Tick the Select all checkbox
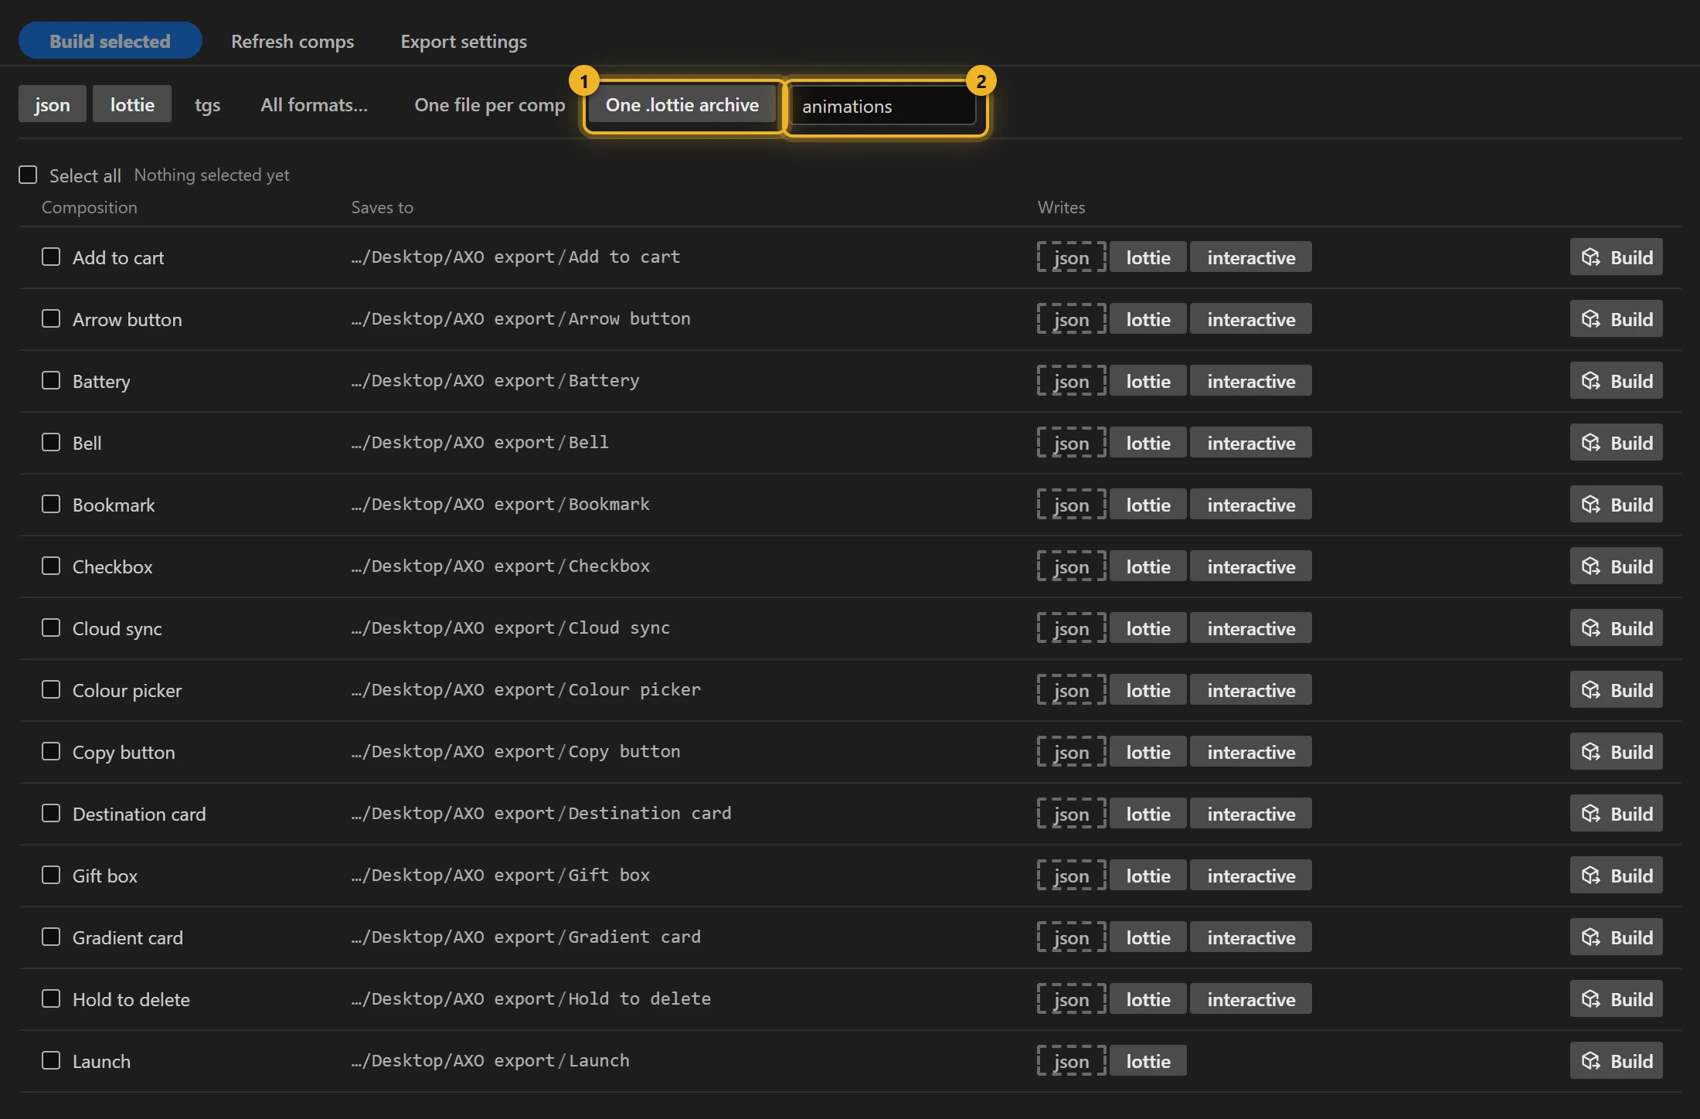Image resolution: width=1700 pixels, height=1119 pixels. click(x=28, y=175)
